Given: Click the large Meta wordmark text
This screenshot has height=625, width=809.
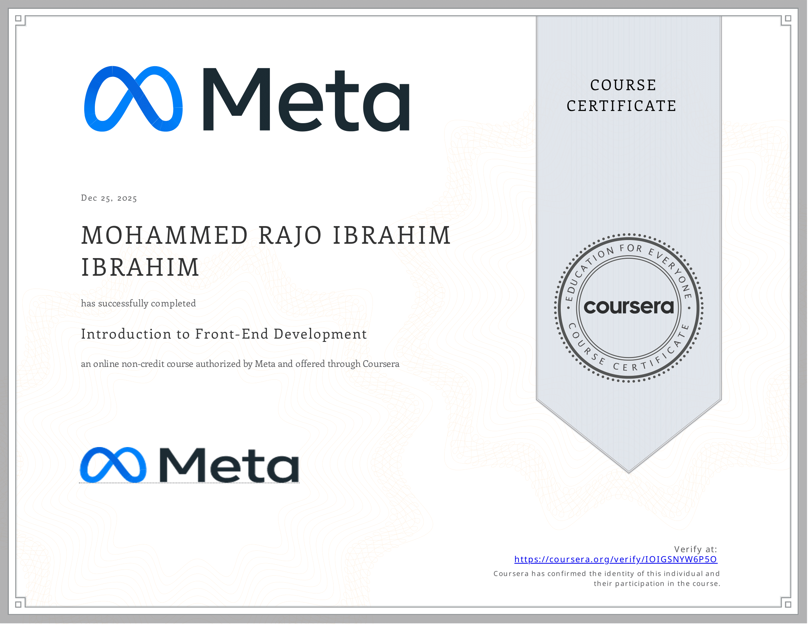Looking at the screenshot, I should coord(306,100).
